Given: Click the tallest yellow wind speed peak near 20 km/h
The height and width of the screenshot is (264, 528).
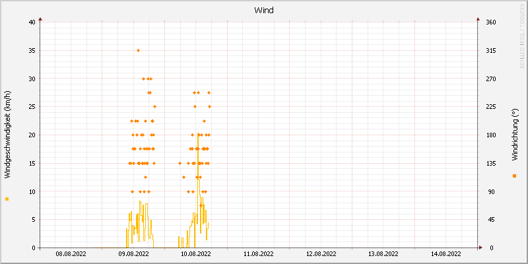Looking at the screenshot, I should pos(198,135).
